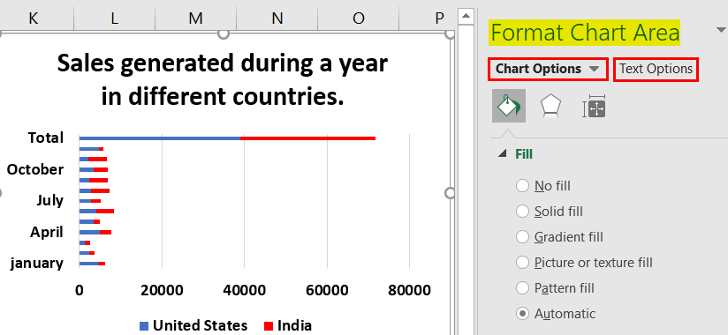
Task: Select the red India bar in Total row
Action: (x=307, y=138)
